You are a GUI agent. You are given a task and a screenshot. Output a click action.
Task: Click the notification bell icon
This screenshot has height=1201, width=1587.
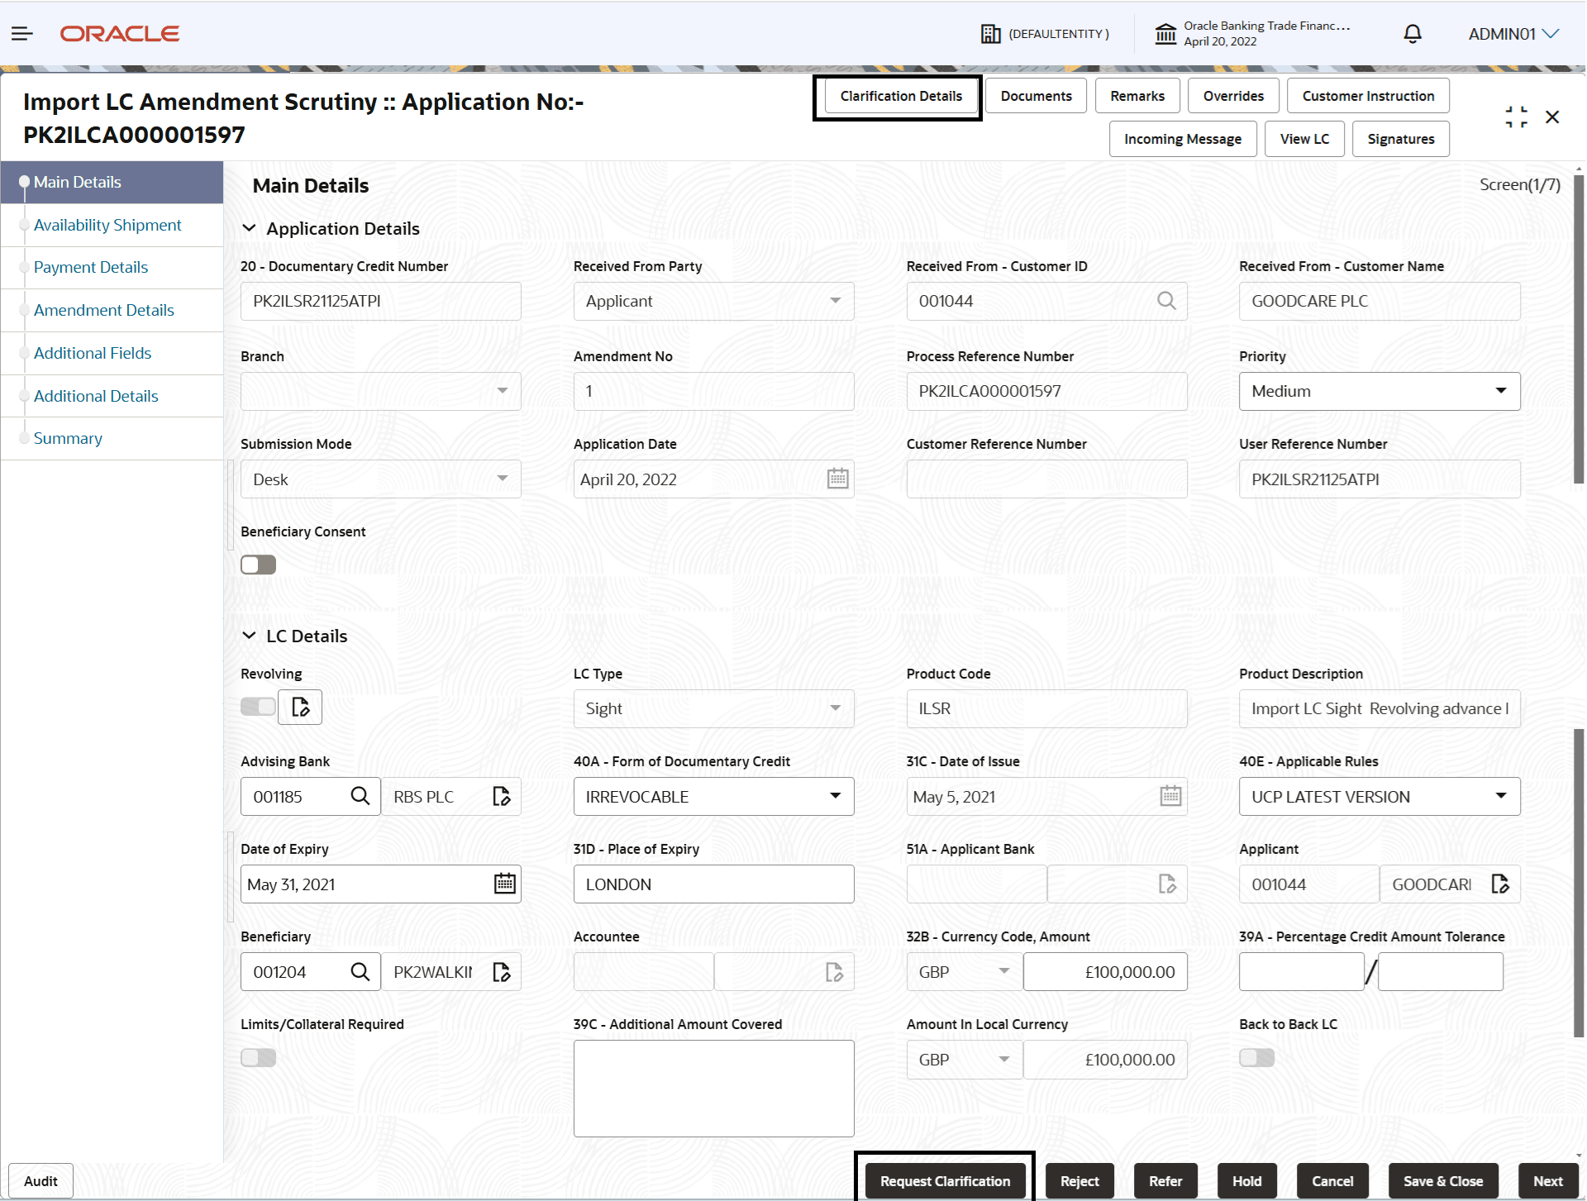pyautogui.click(x=1413, y=34)
